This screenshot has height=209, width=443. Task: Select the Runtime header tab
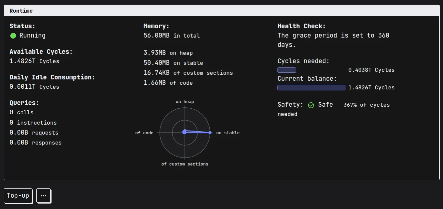click(21, 10)
